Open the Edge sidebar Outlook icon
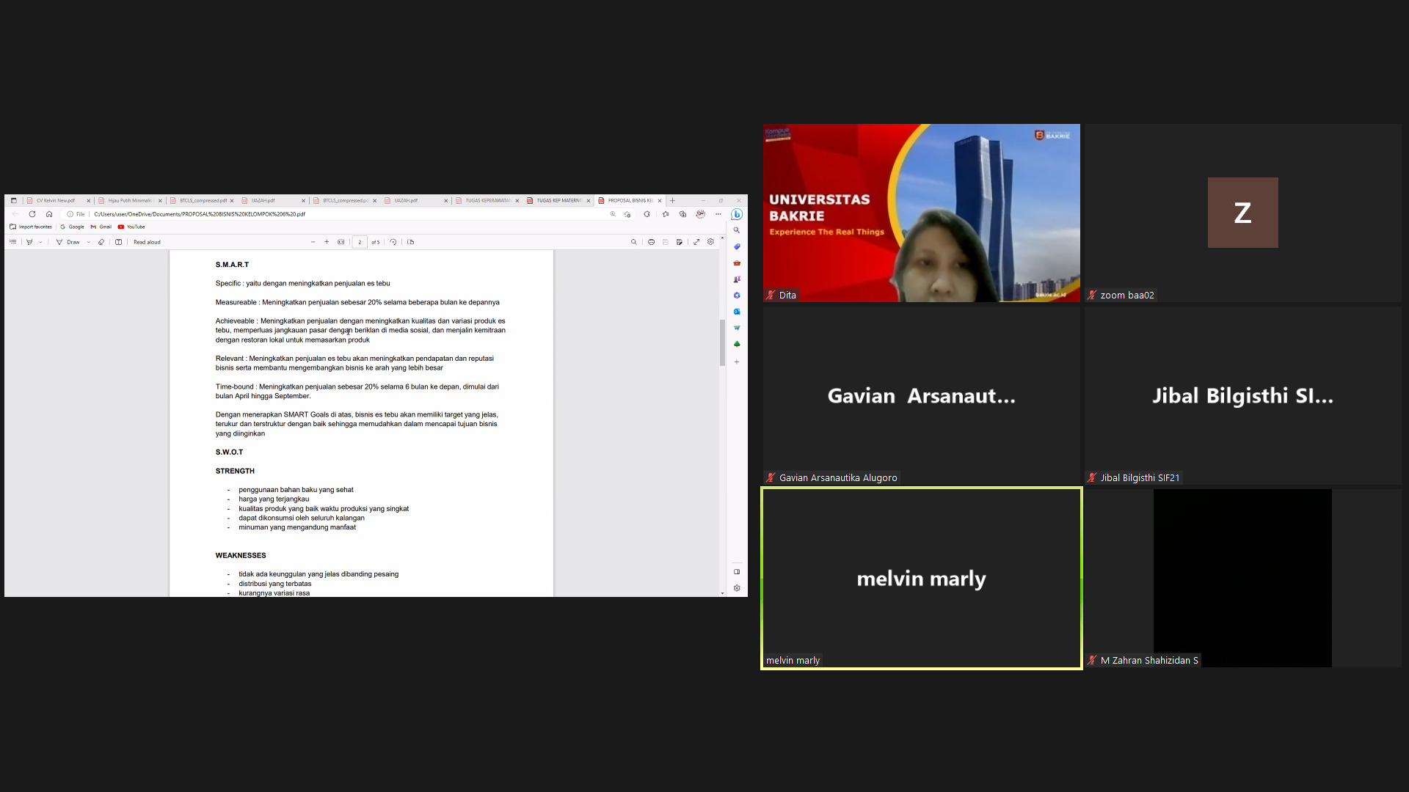The width and height of the screenshot is (1409, 792). point(737,312)
